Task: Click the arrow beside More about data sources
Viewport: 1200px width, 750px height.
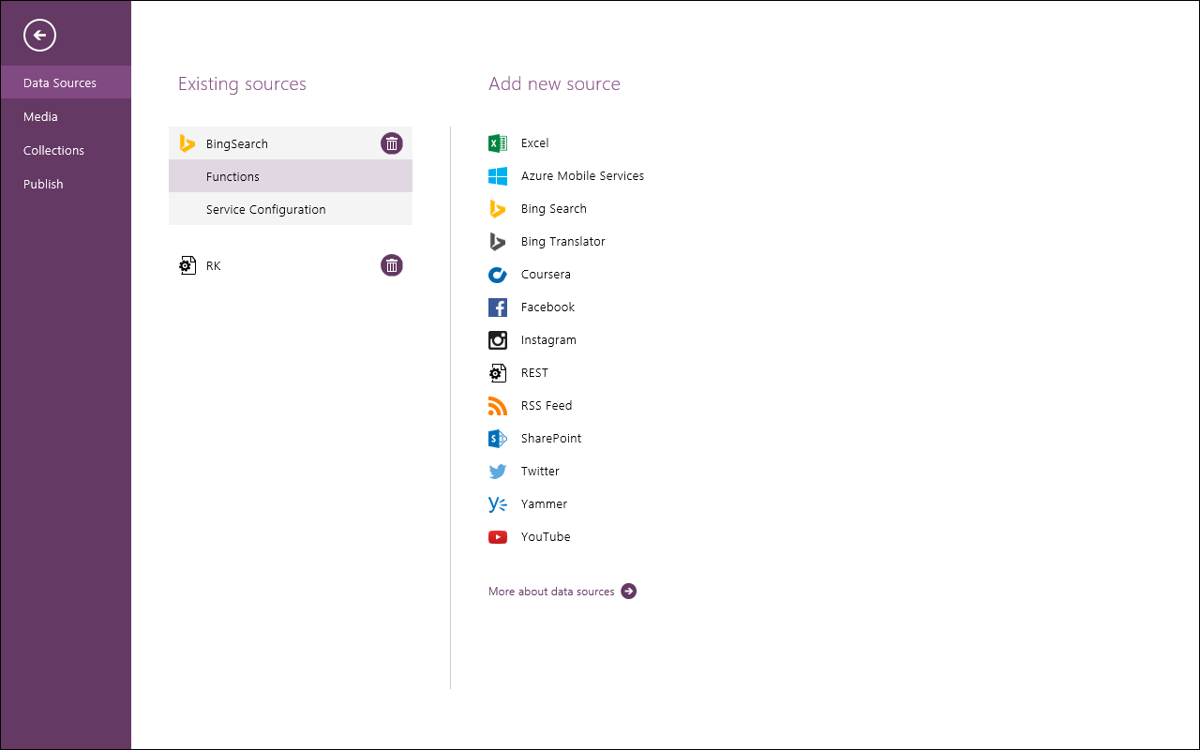Action: click(628, 592)
